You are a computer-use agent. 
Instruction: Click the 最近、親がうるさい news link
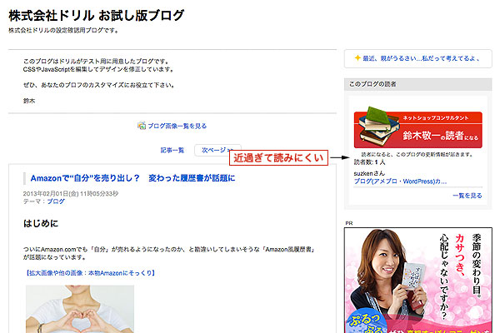[421, 58]
